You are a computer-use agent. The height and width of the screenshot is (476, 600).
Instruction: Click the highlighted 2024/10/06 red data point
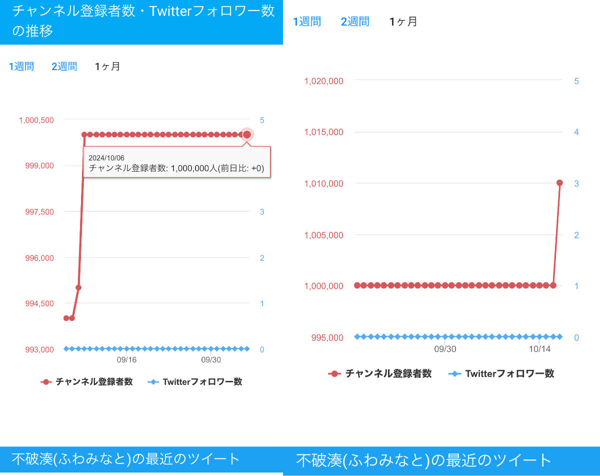[246, 135]
